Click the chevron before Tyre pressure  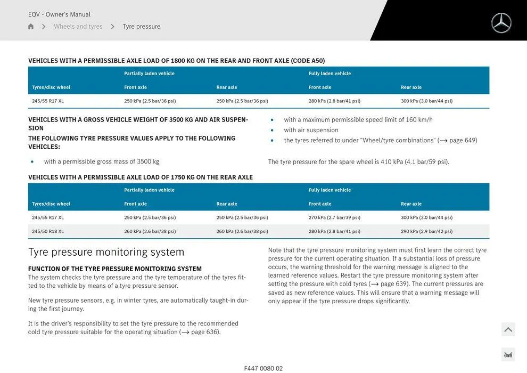(x=112, y=26)
